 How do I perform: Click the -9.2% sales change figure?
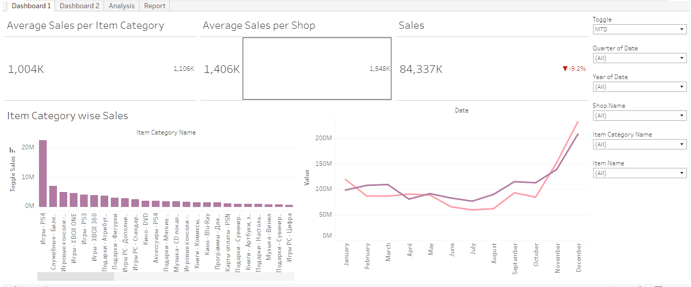click(x=577, y=69)
